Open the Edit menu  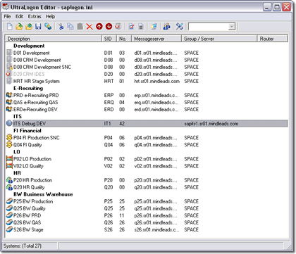pyautogui.click(x=19, y=16)
